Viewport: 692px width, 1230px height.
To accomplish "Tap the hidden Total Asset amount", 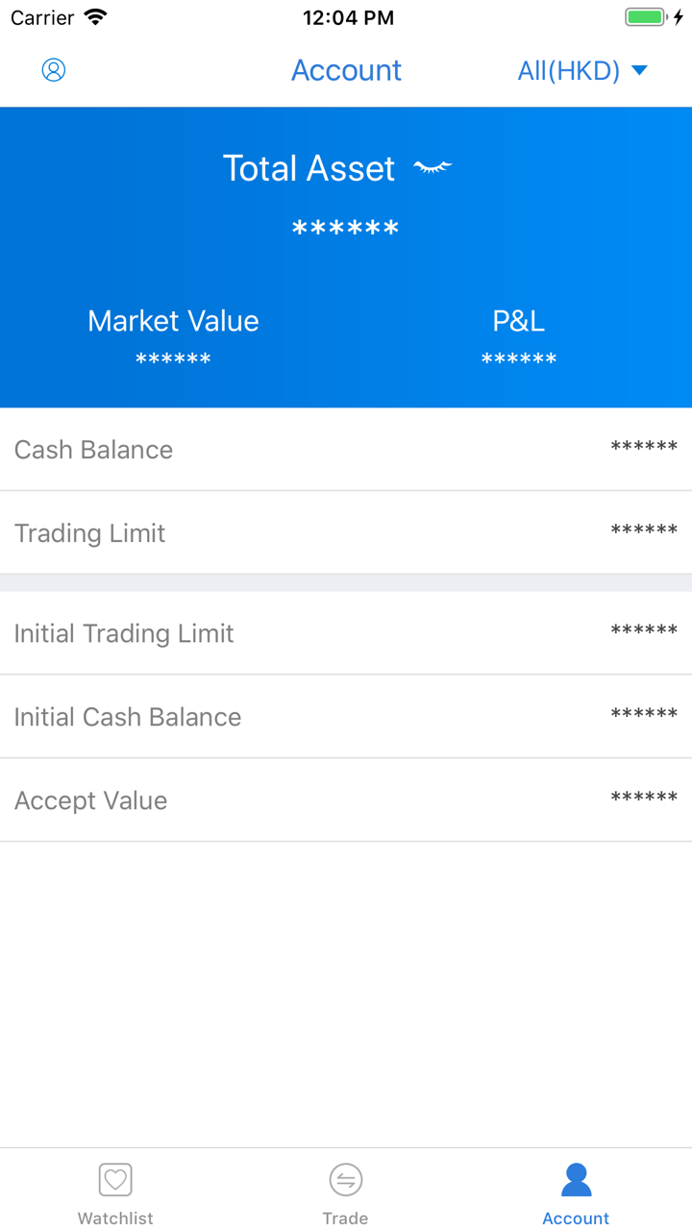I will 345,230.
